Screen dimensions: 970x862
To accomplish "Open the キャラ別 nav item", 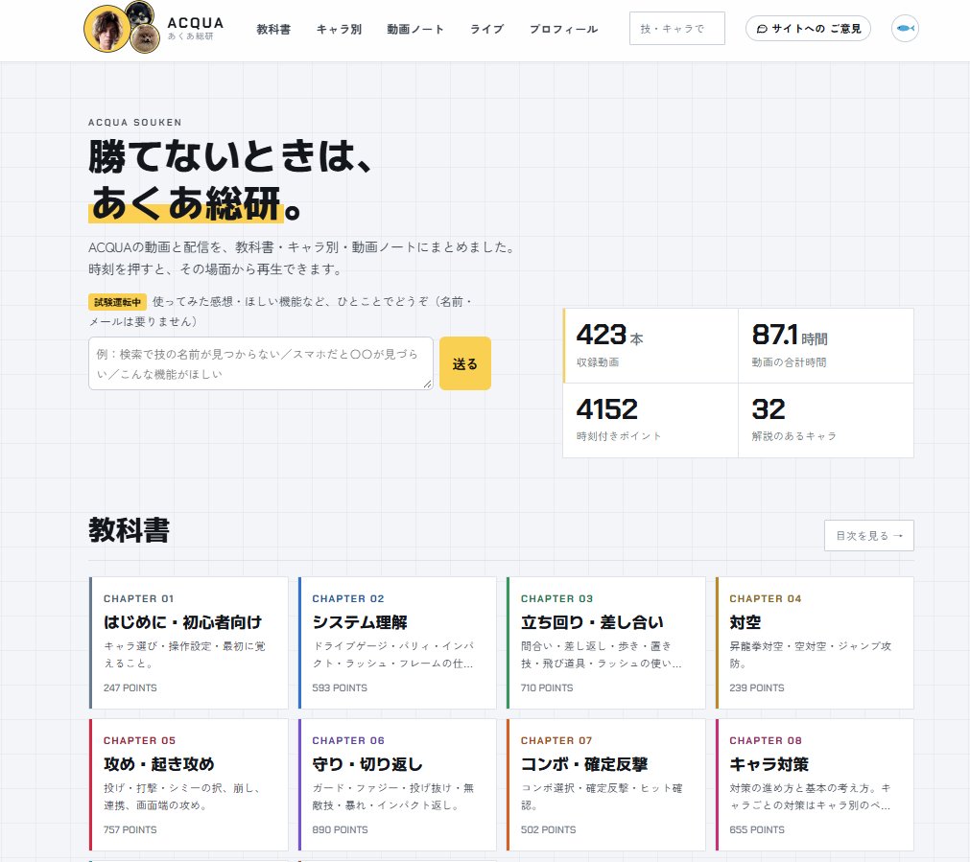I will (x=339, y=29).
